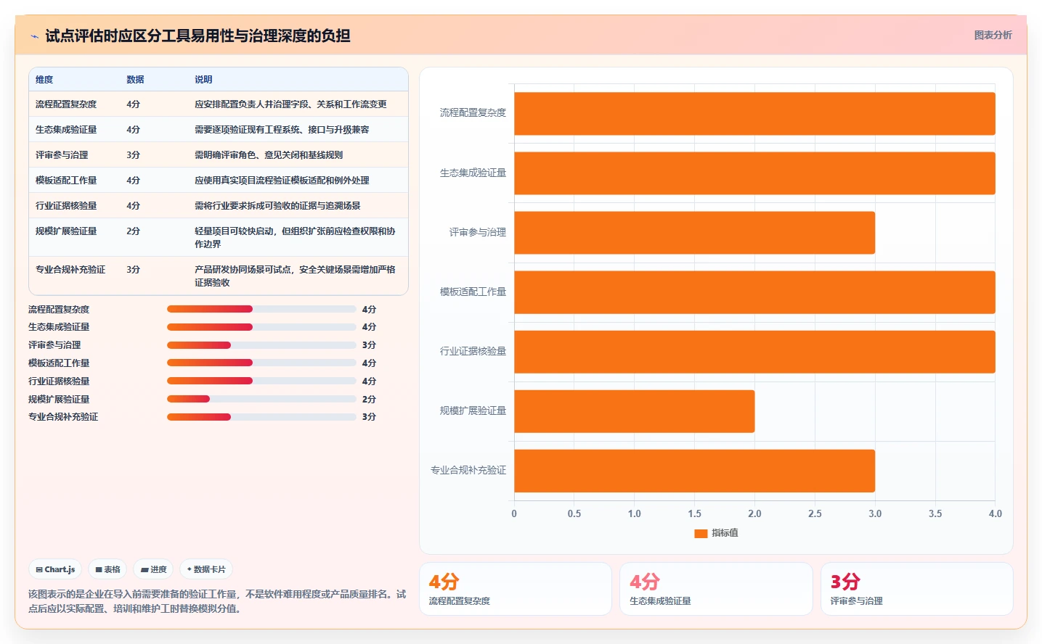Select the table cell 评审参与治理
Viewport: 1042px width, 644px height.
pos(62,155)
